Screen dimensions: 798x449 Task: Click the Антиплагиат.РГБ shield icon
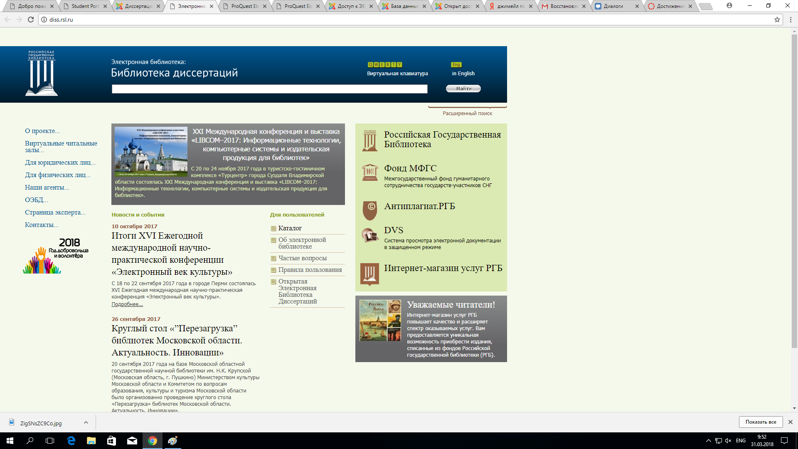click(x=369, y=210)
